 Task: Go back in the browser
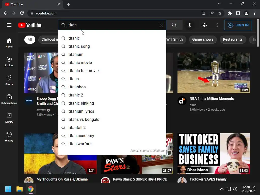(x=6, y=13)
